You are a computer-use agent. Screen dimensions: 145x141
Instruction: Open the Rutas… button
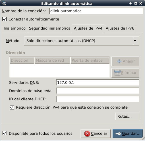tap(127, 116)
